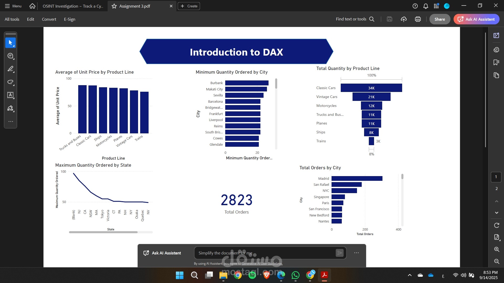
Task: Switch to OSINT Investigation tab
Action: pos(73,6)
